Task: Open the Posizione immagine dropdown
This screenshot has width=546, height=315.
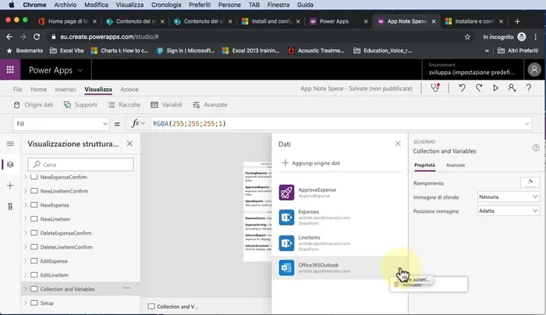Action: pyautogui.click(x=509, y=211)
